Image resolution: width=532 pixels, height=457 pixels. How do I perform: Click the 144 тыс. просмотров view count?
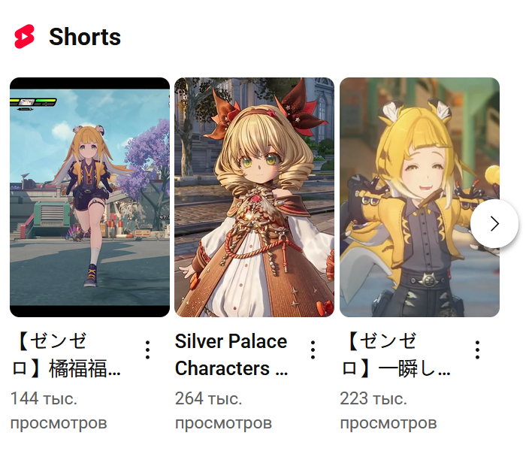point(59,410)
